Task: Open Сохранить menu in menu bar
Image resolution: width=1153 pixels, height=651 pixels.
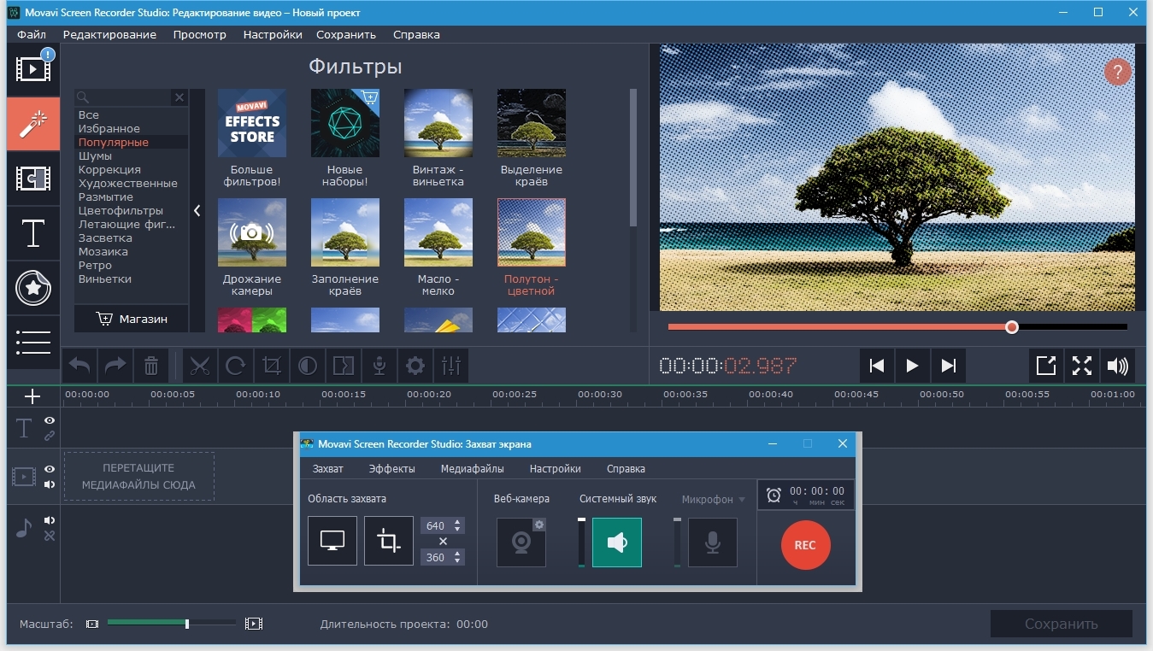Action: click(x=346, y=34)
